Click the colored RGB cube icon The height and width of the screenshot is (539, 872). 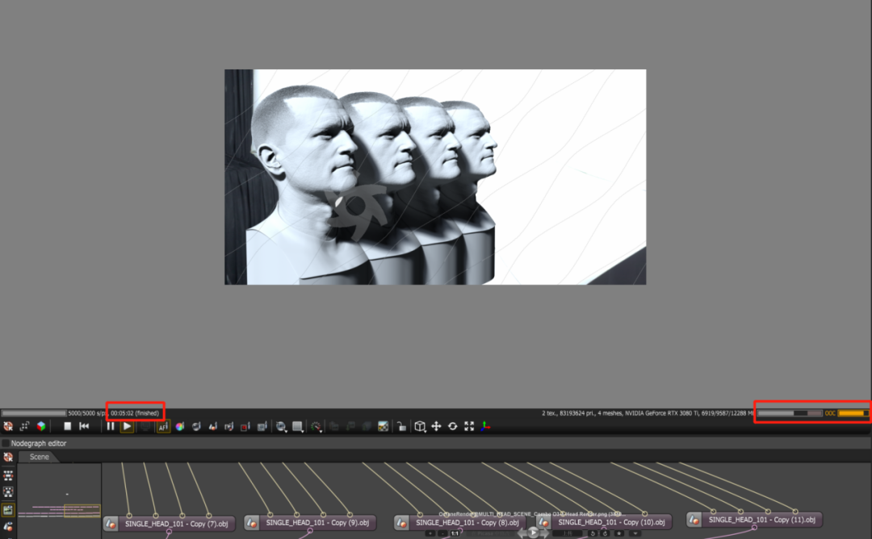40,426
